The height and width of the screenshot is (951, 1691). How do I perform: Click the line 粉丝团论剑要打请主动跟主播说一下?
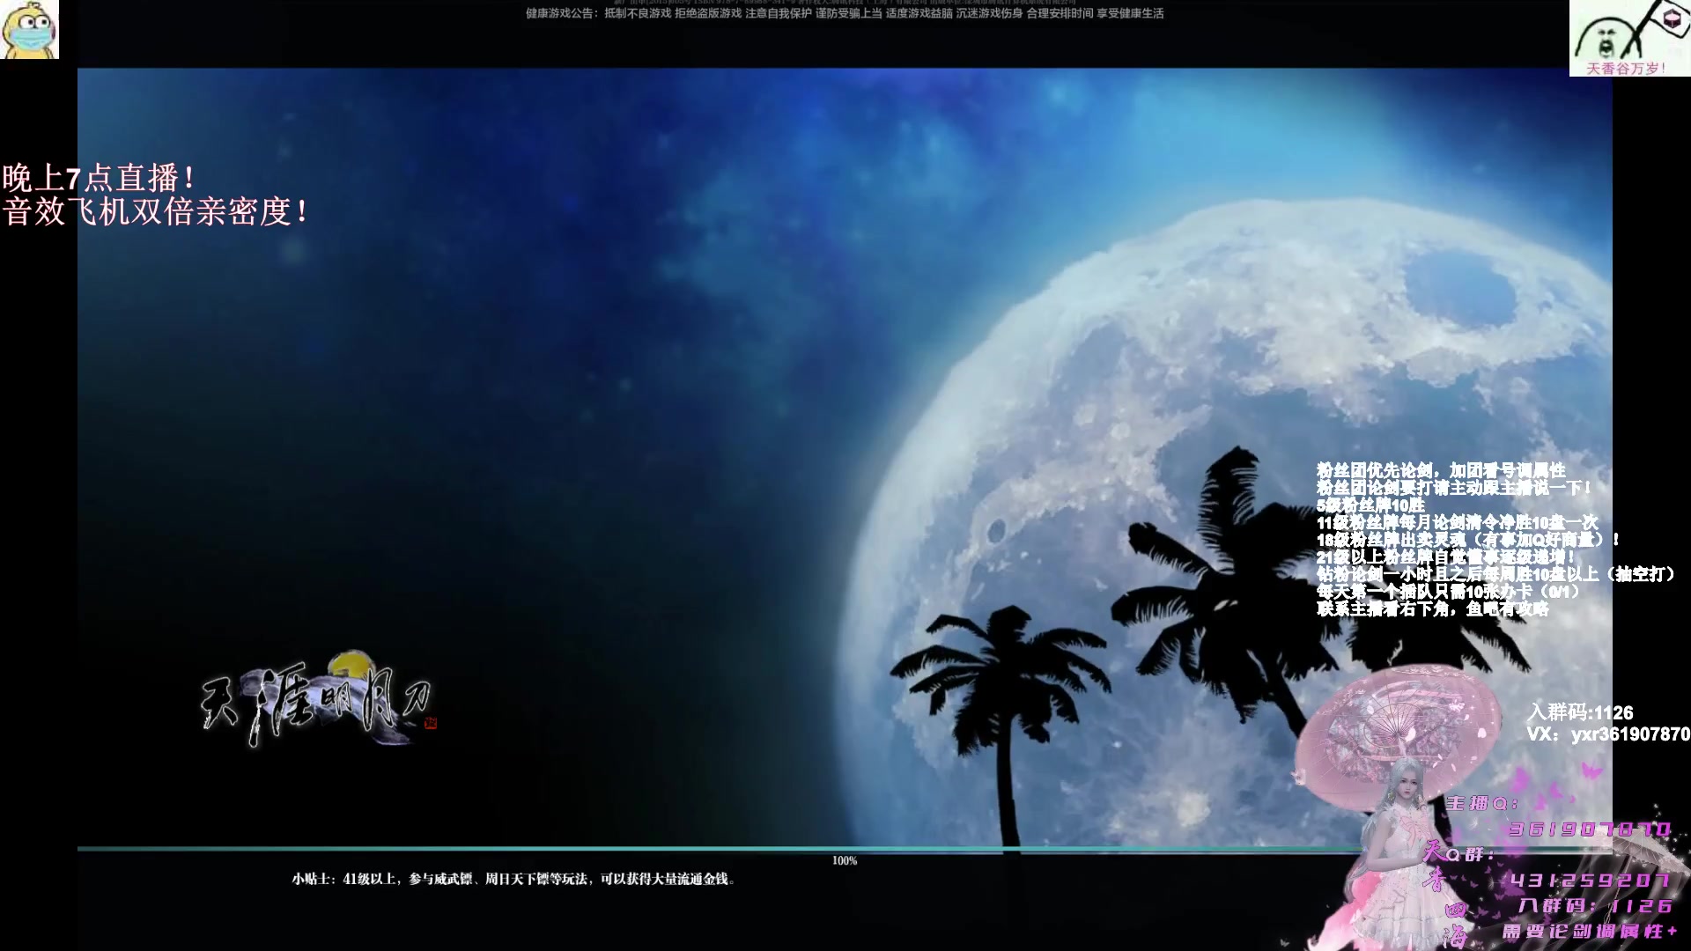[1455, 488]
